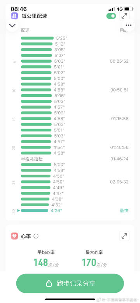
Task: Select the fastest 4'26" pace bar
Action: (x=35, y=211)
